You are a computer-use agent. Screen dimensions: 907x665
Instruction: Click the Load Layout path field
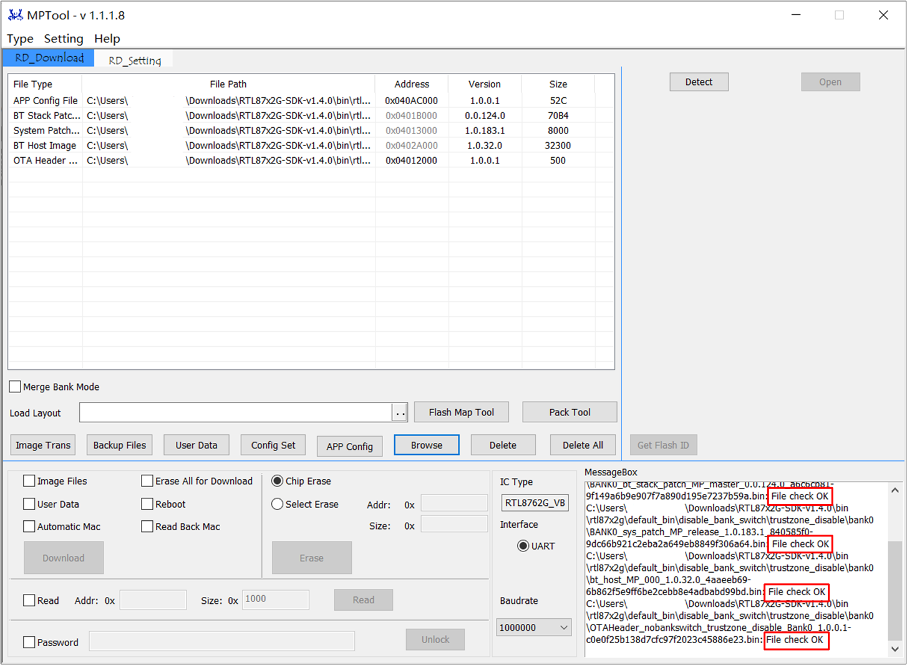235,413
